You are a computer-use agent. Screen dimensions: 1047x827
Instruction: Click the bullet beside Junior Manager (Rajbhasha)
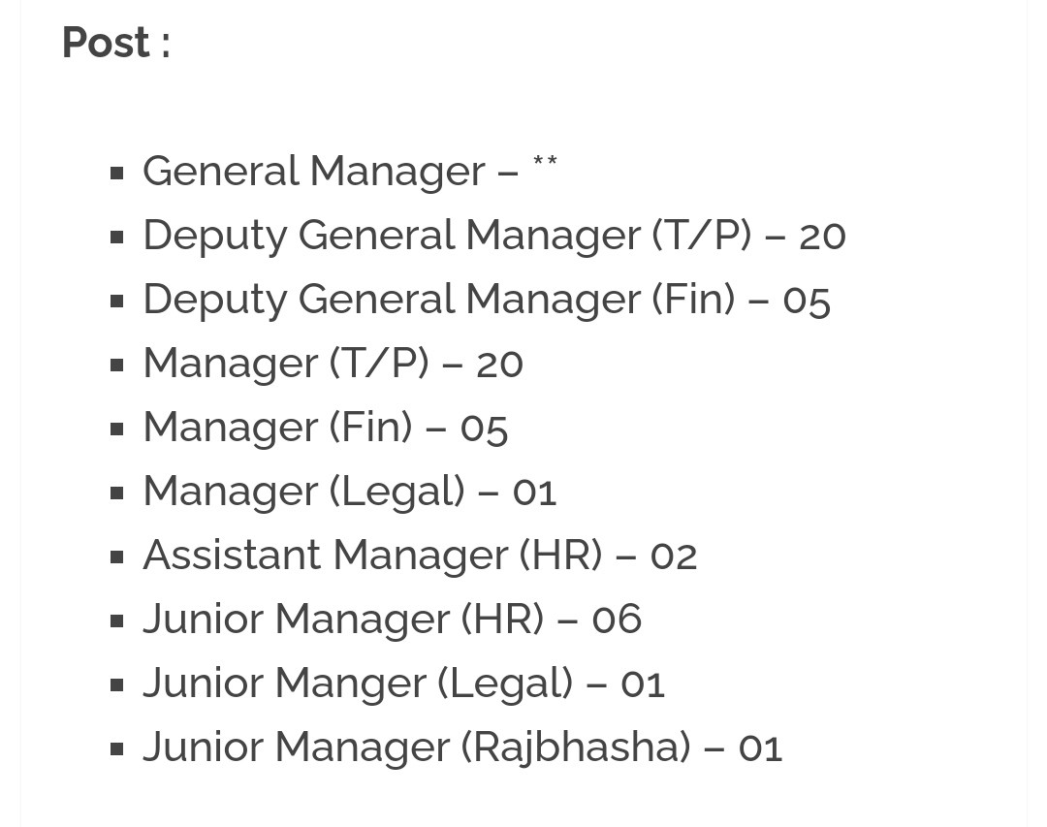point(117,749)
